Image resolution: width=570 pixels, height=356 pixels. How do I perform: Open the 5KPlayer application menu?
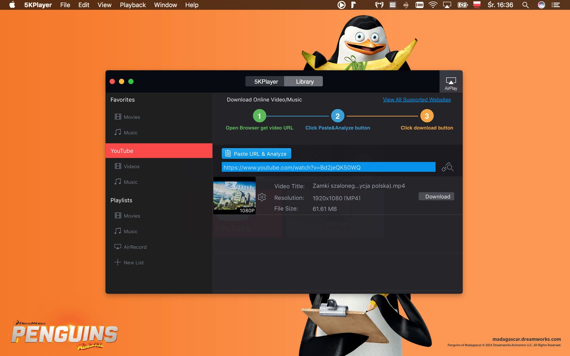38,5
